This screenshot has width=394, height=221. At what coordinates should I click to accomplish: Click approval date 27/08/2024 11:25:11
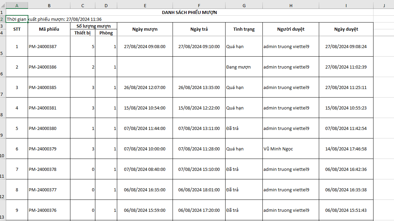(x=346, y=87)
